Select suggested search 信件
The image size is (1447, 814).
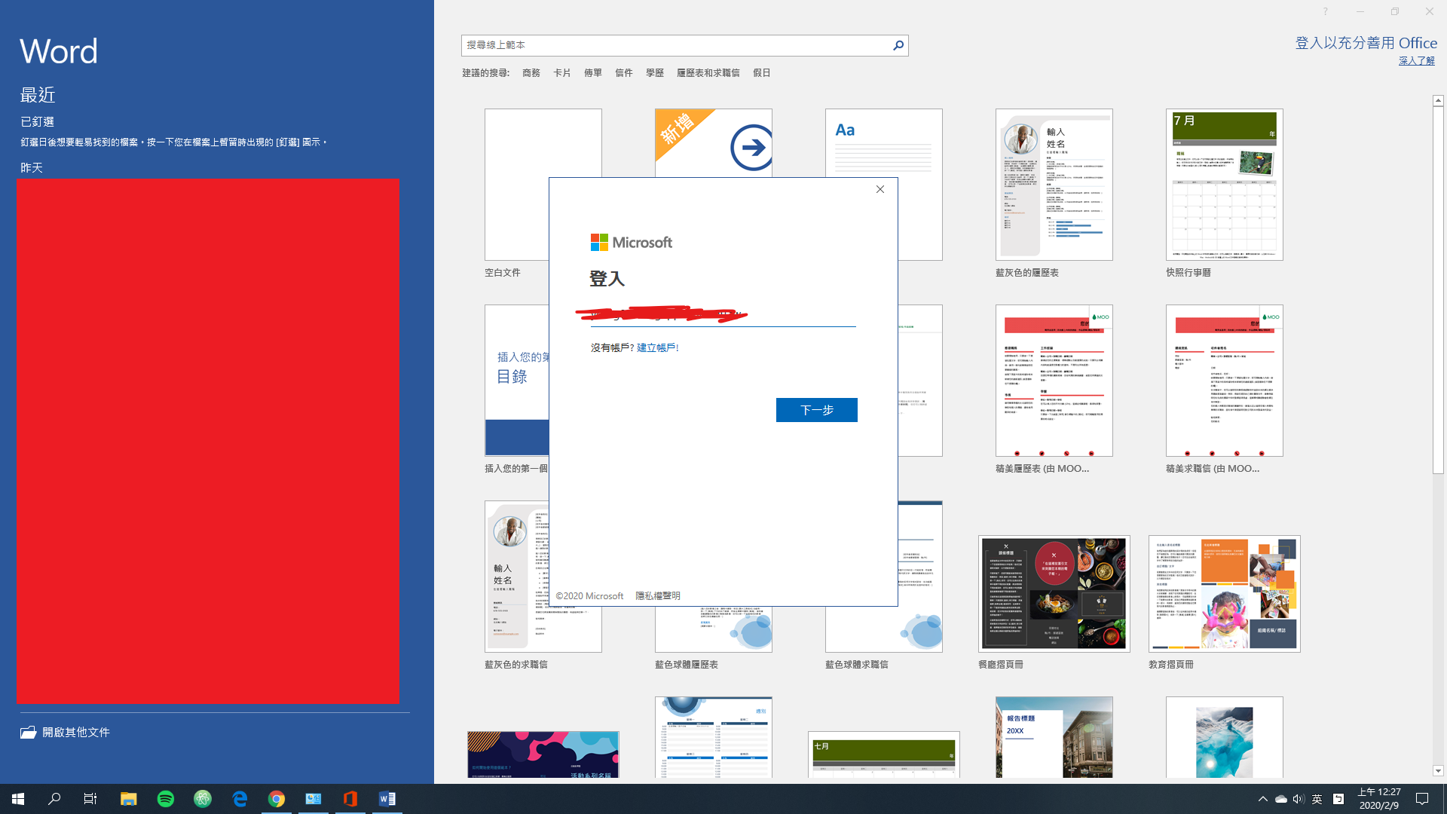(x=624, y=73)
